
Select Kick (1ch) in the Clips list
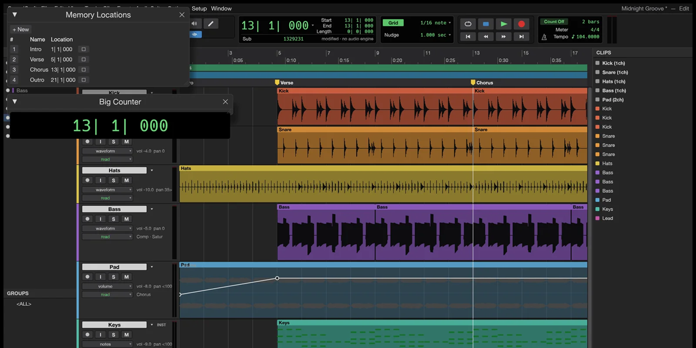click(614, 63)
